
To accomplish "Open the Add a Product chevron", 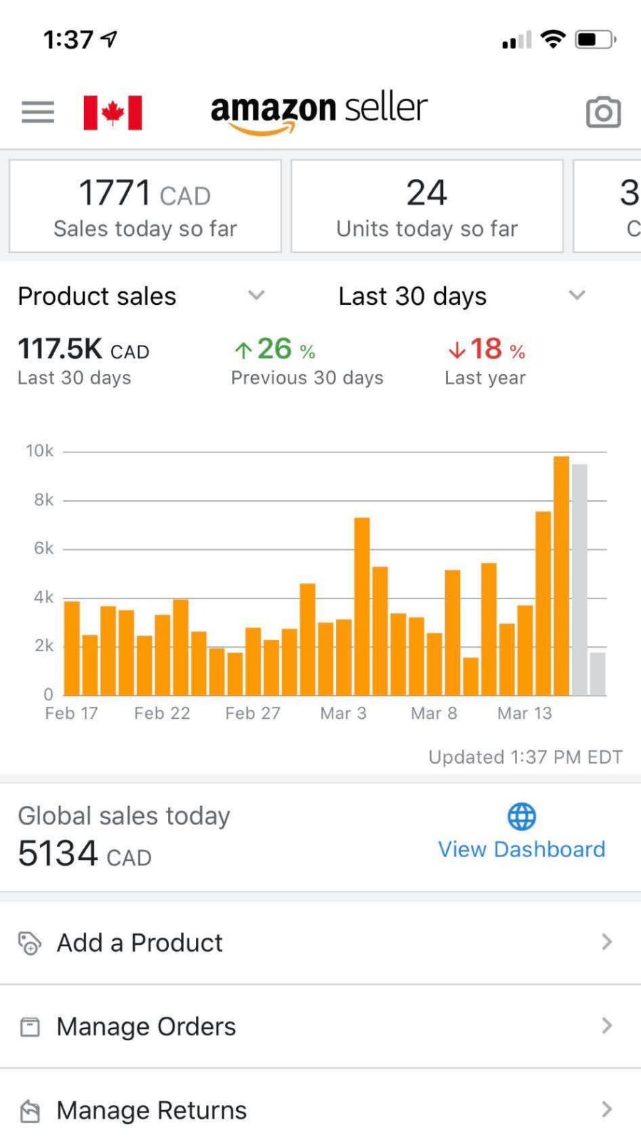I will [x=606, y=942].
